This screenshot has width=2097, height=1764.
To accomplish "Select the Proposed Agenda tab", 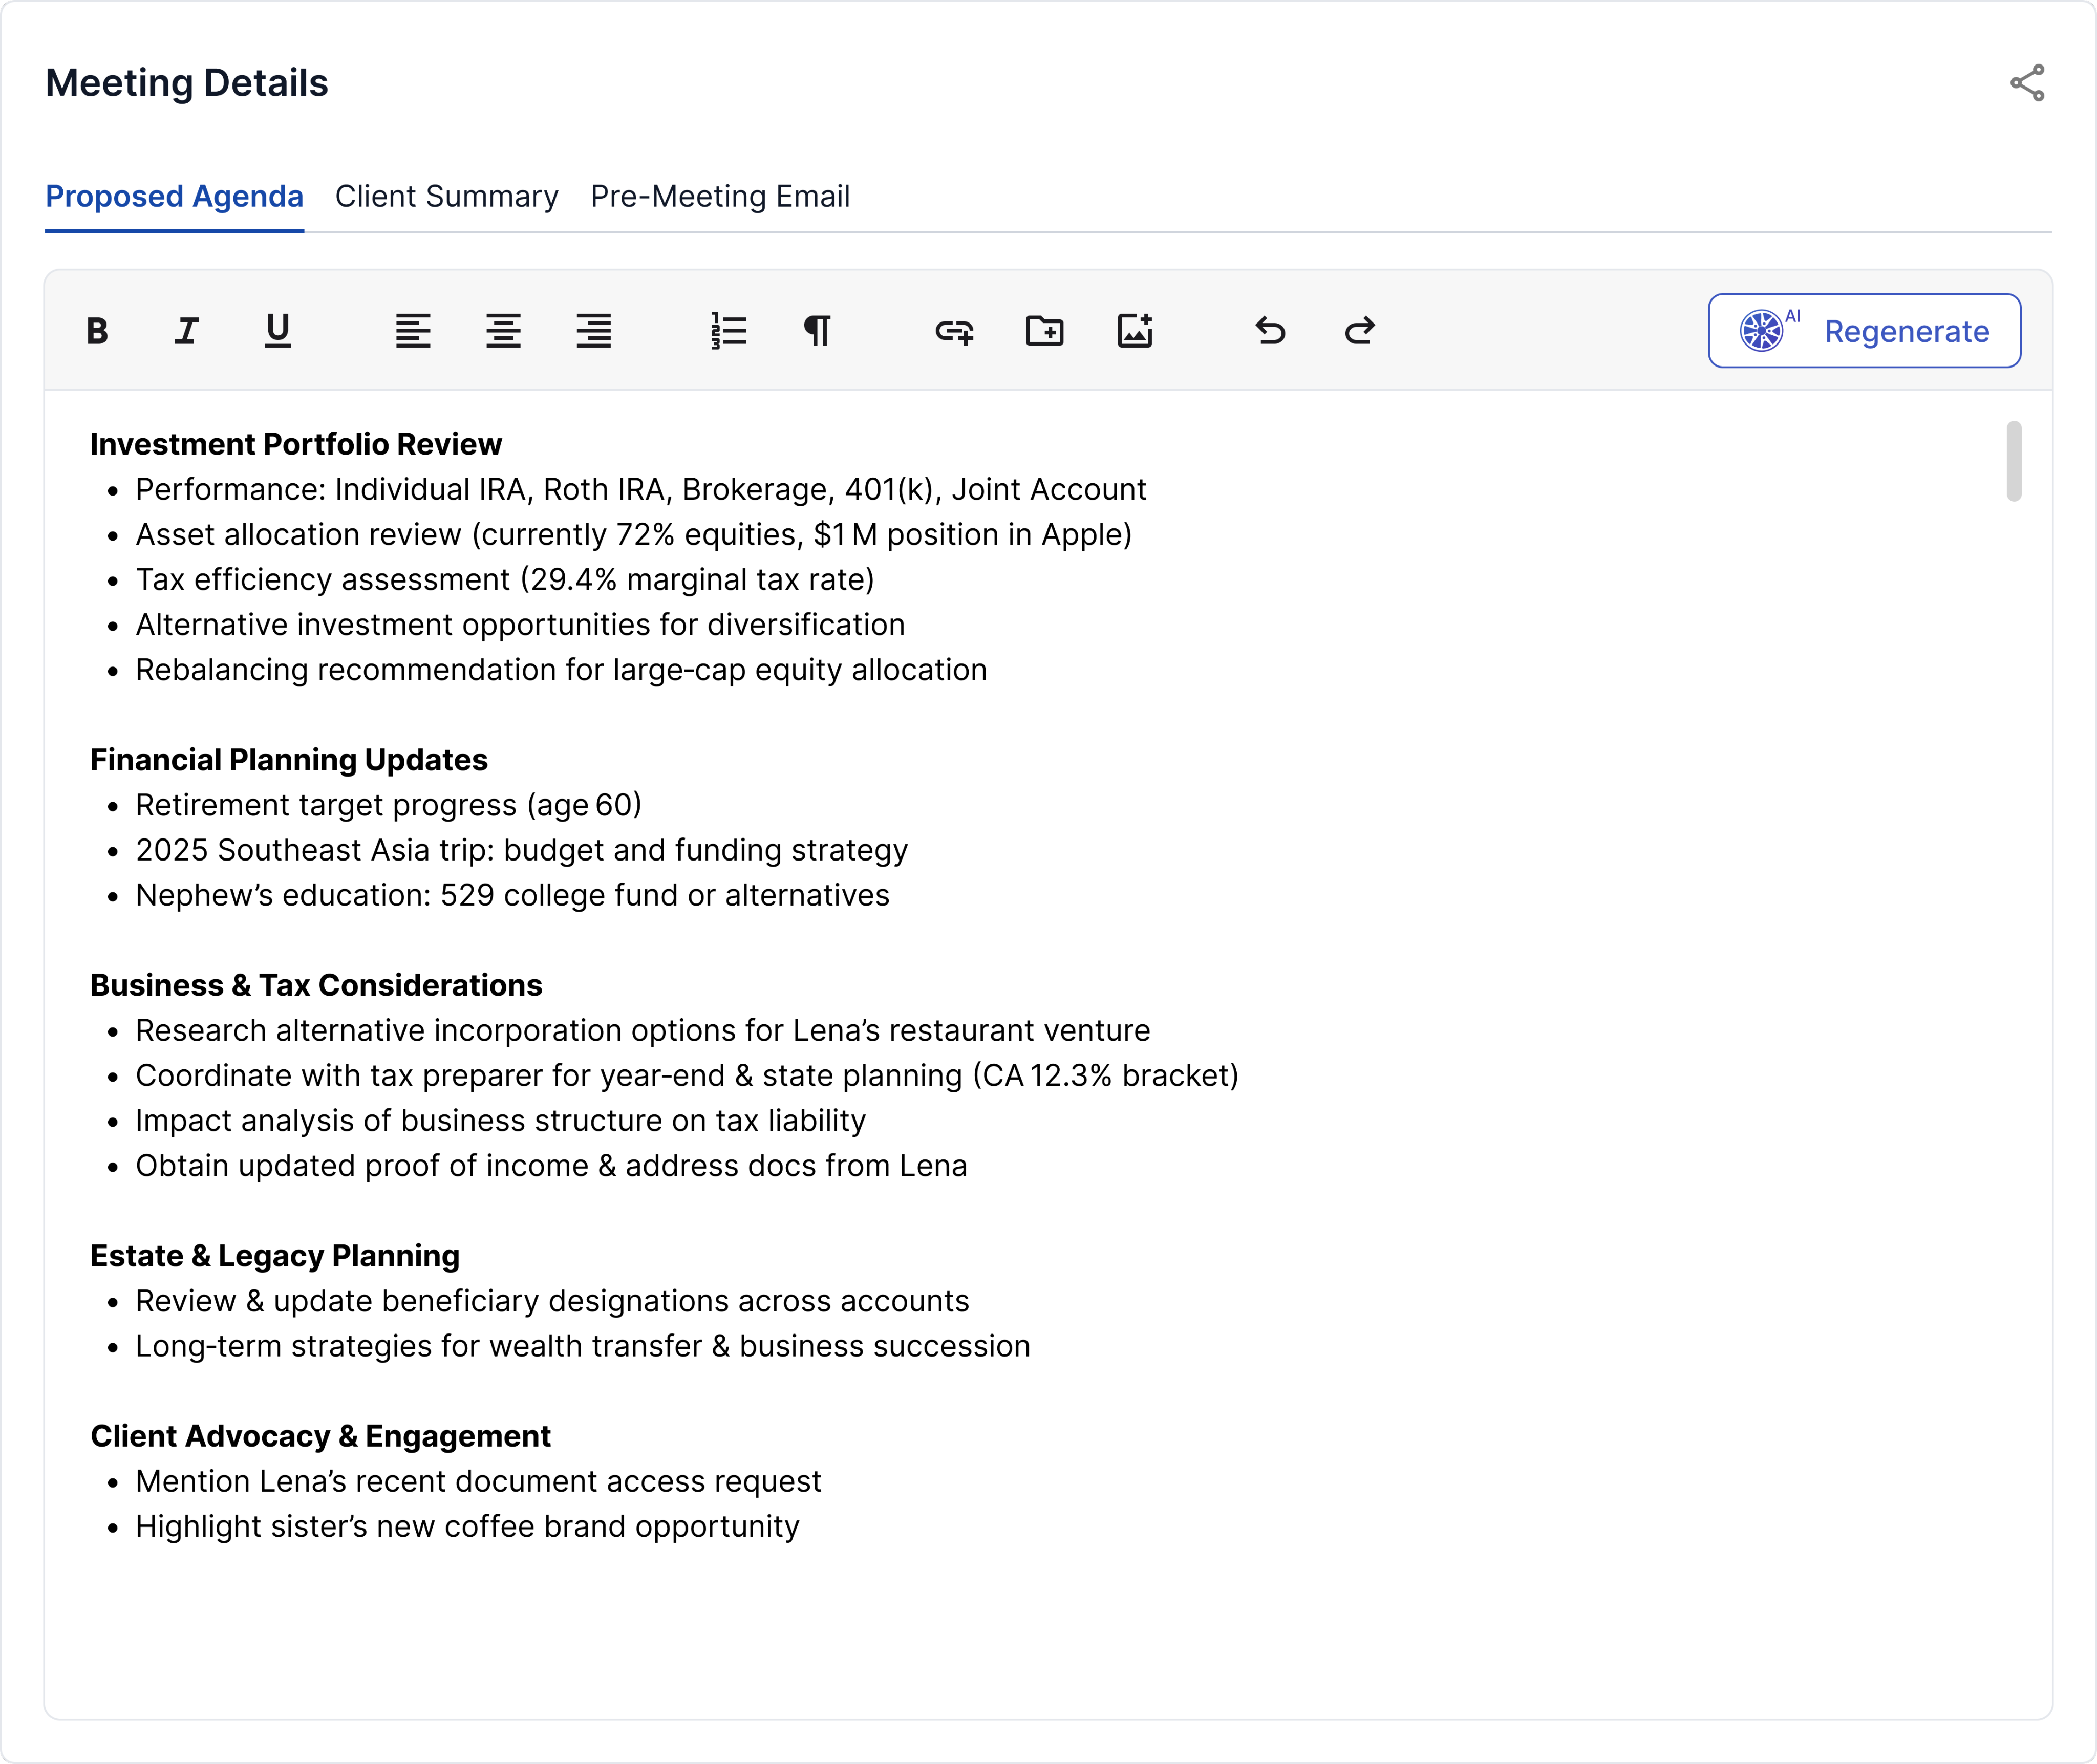I will pos(174,197).
